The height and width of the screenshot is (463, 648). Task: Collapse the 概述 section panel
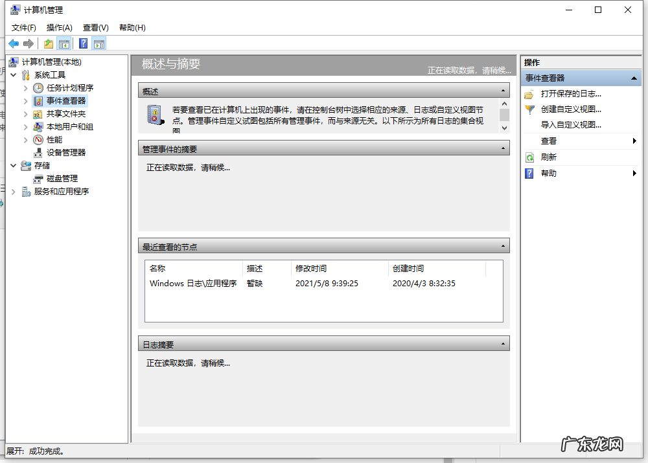(x=504, y=90)
